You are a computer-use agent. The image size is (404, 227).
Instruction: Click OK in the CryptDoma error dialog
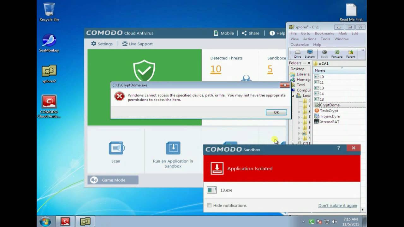click(x=276, y=112)
